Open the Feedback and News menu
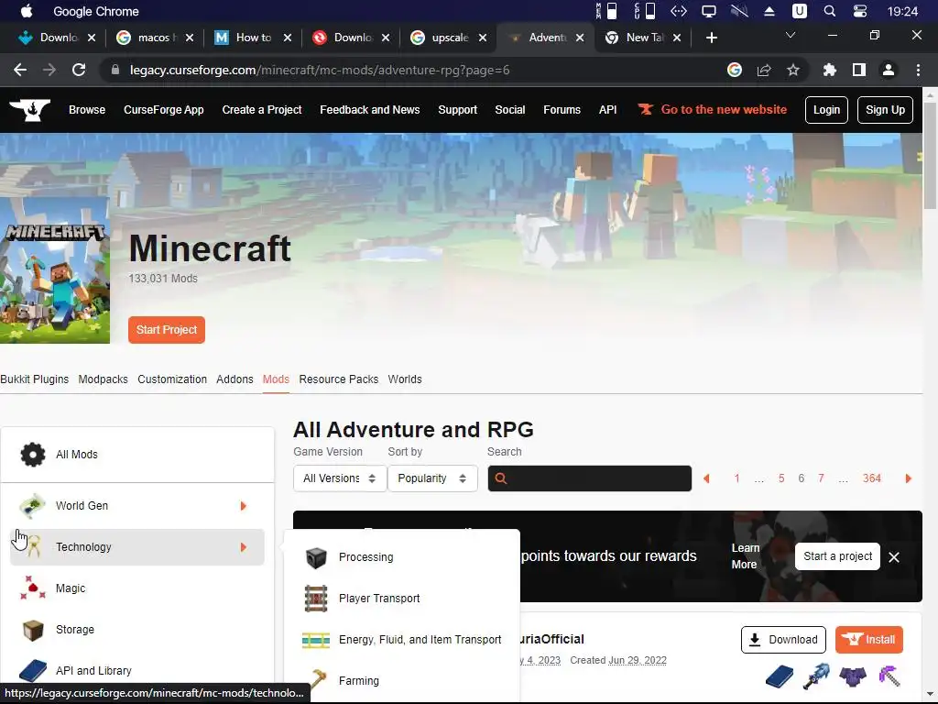Screen dimensions: 938x704 (x=370, y=110)
